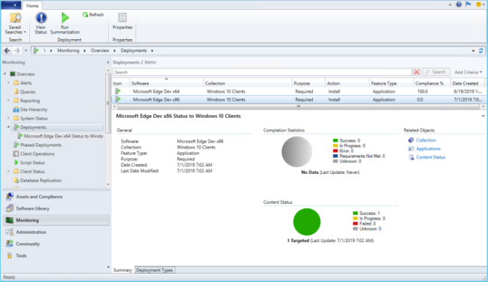Open Phased Deployments node
The height and width of the screenshot is (282, 488).
click(40, 145)
